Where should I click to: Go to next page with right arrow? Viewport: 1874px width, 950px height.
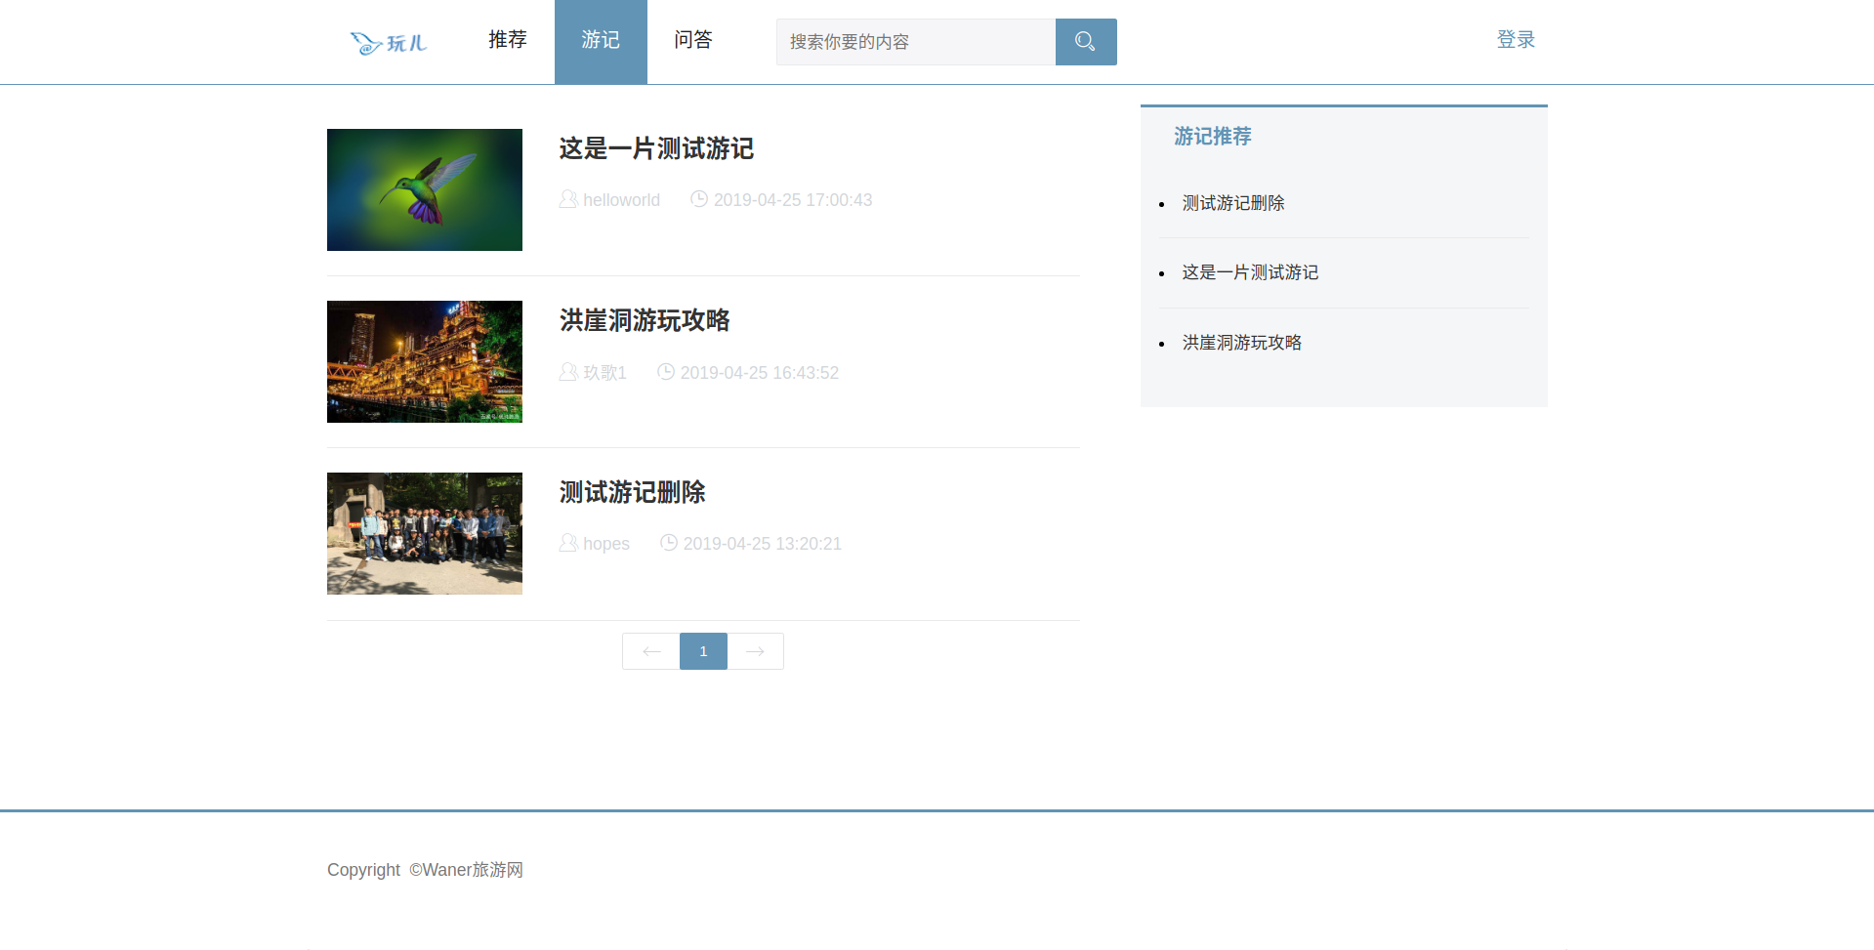point(755,651)
